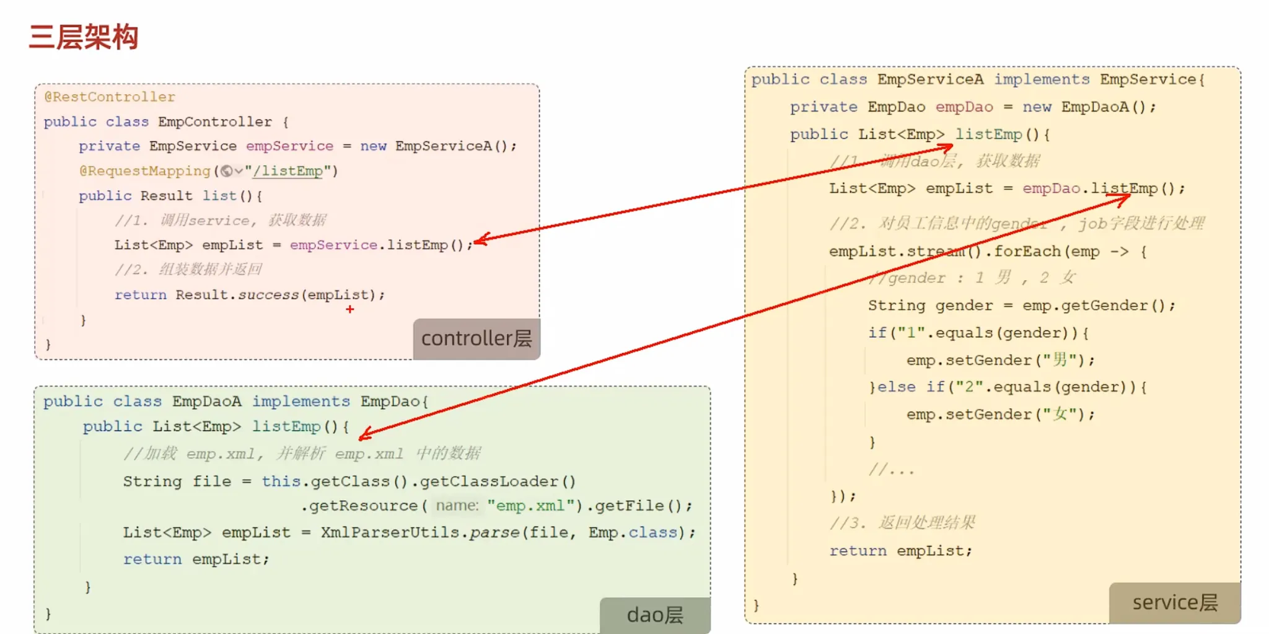Click "return empList;" in the service panel
The width and height of the screenshot is (1269, 634).
point(901,551)
